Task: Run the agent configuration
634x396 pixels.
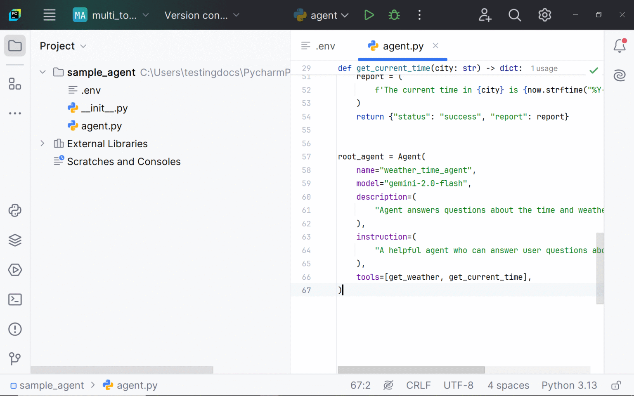Action: click(x=369, y=15)
